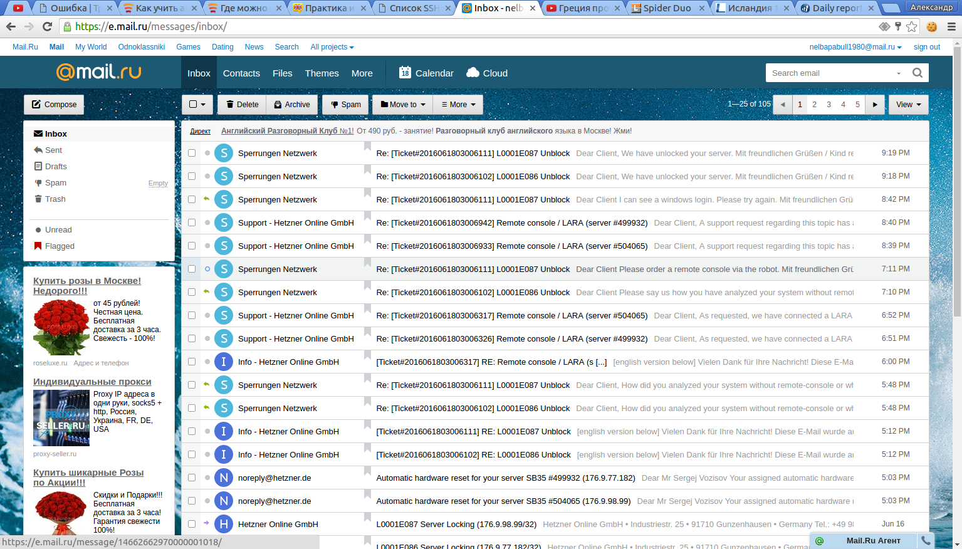This screenshot has height=549, width=962.
Task: Click the roses ad thumbnail image
Action: (x=61, y=327)
